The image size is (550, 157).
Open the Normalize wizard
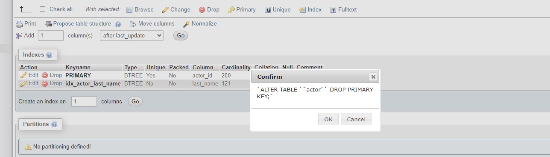[200, 24]
